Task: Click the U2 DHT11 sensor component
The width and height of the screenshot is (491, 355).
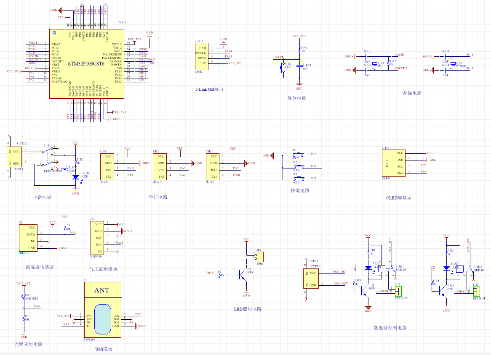Action: (x=28, y=238)
